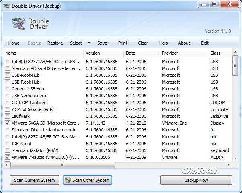Image resolution: width=242 pixels, height=193 pixels.
Task: Click version 5.10.0.3506 cell
Action: coord(98,157)
